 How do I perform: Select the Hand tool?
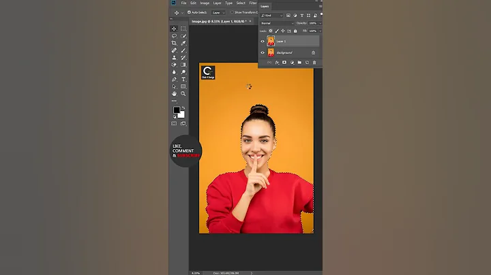(174, 94)
